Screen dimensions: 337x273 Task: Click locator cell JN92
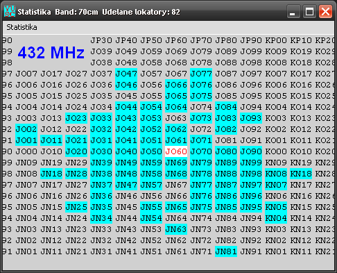click(251, 240)
